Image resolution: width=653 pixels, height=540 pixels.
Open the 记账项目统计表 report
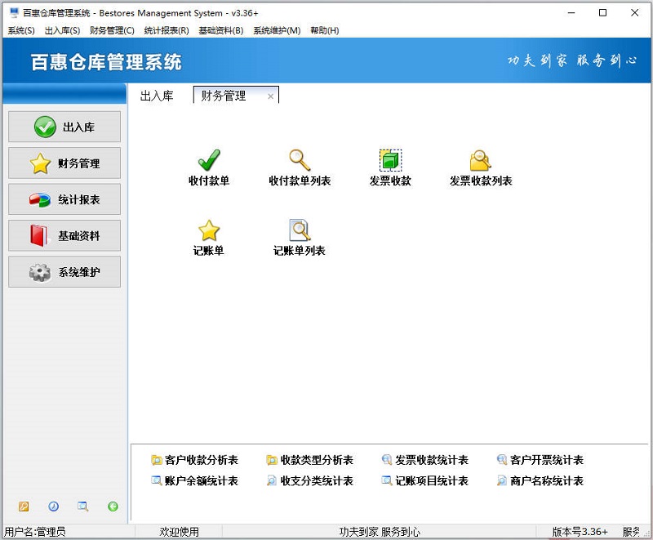click(432, 481)
